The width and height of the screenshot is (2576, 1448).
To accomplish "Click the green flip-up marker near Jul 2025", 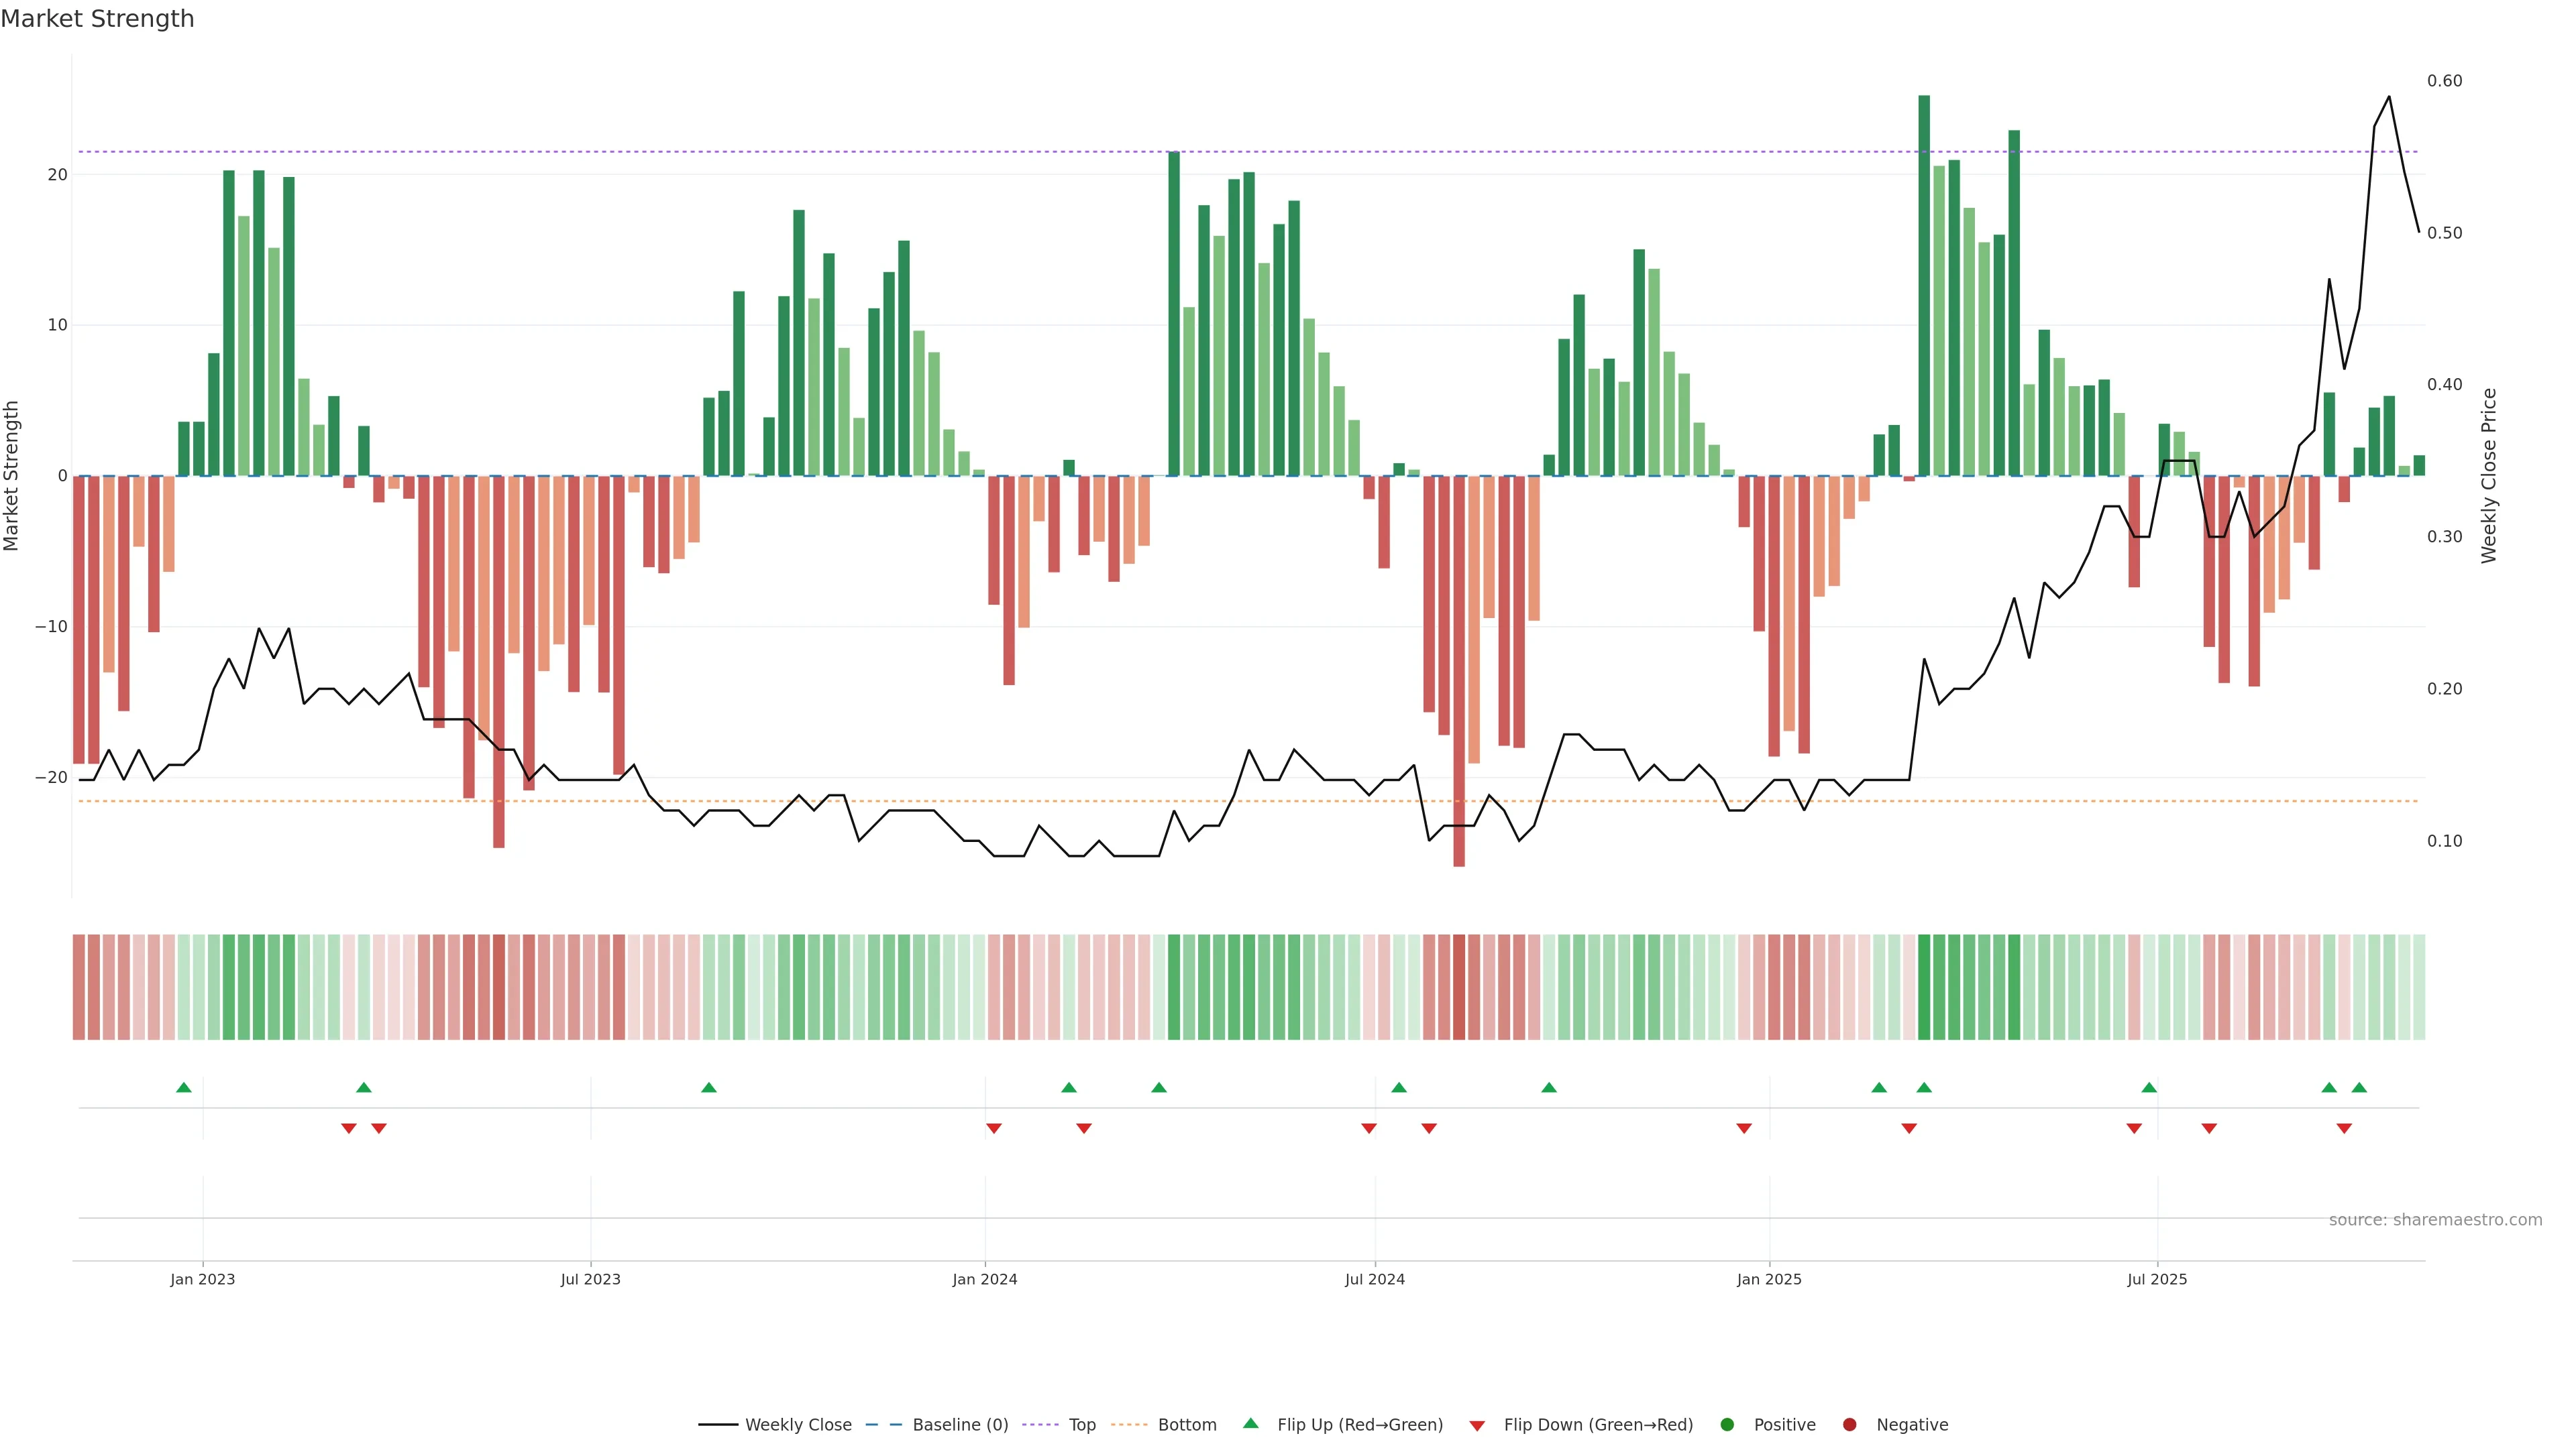I will tap(2149, 1087).
